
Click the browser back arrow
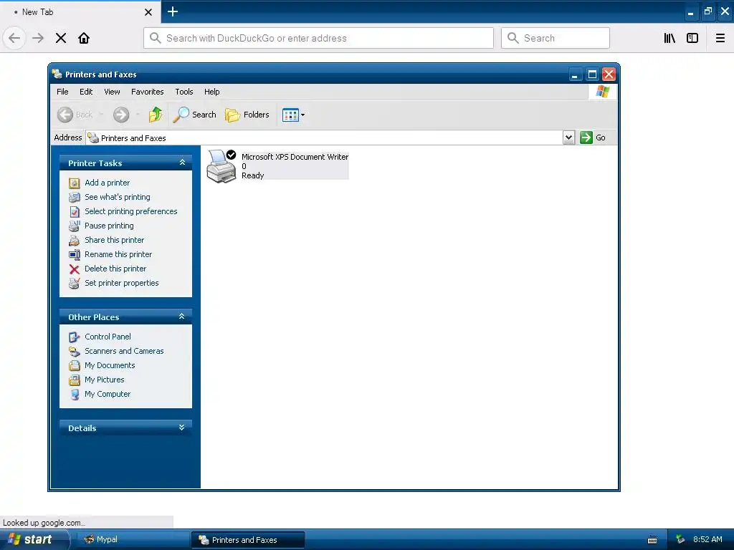pos(14,39)
